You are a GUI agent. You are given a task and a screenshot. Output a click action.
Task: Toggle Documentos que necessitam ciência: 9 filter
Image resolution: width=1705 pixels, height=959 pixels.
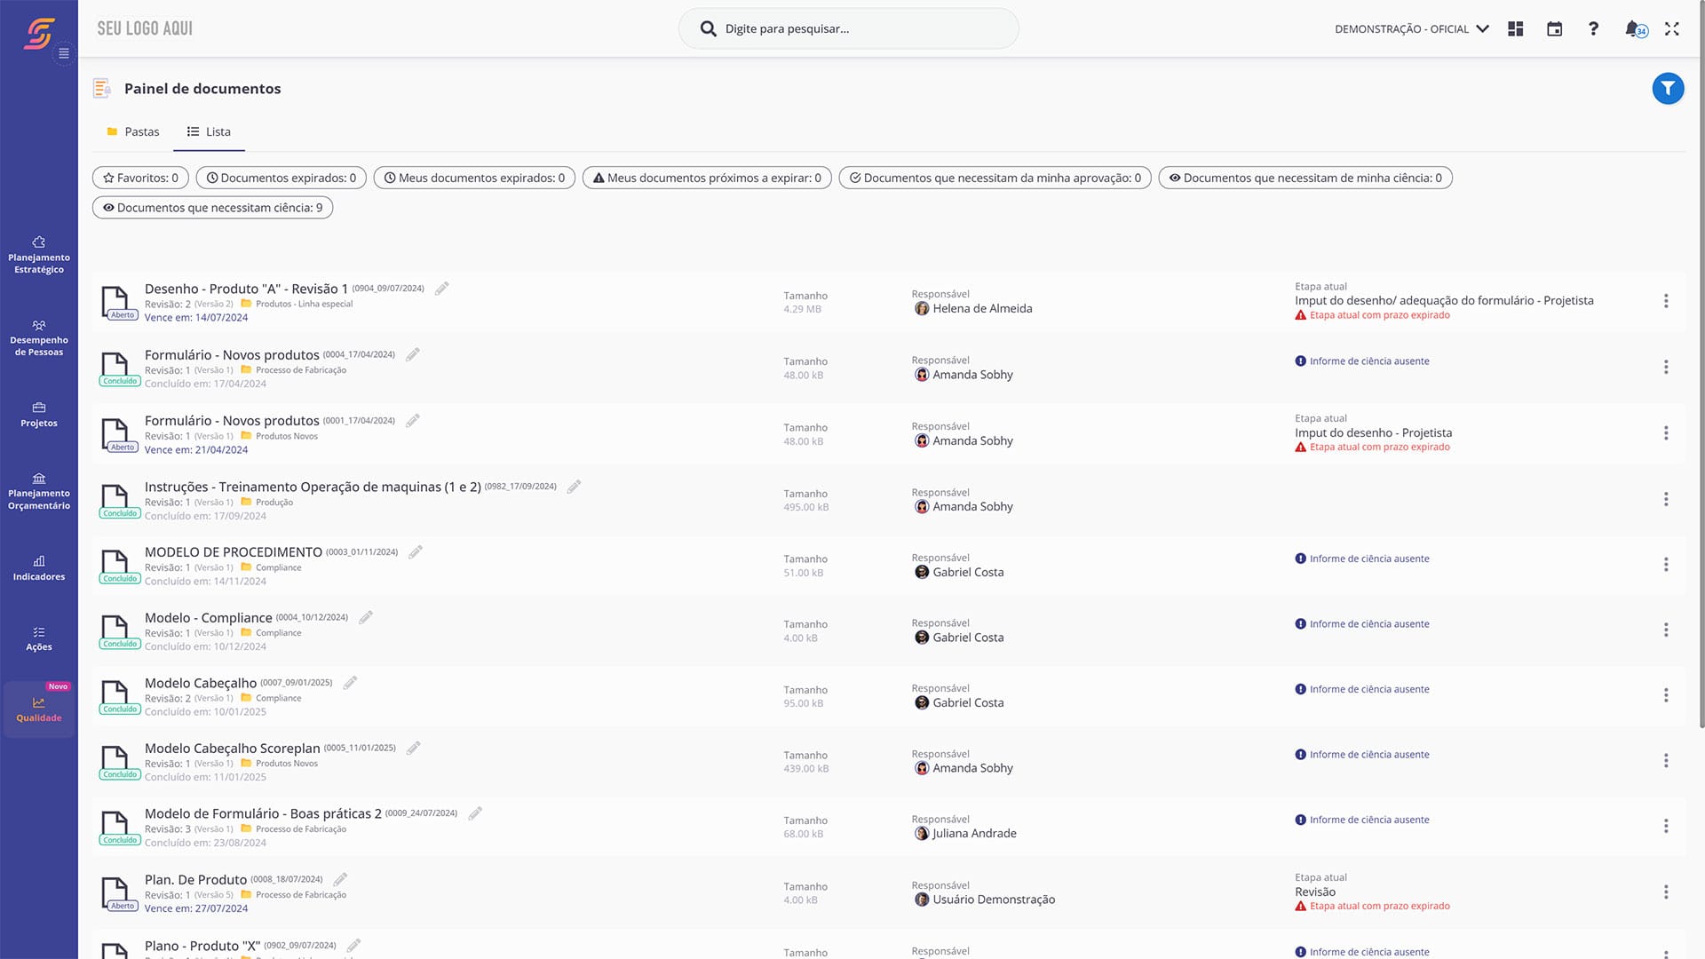click(212, 208)
